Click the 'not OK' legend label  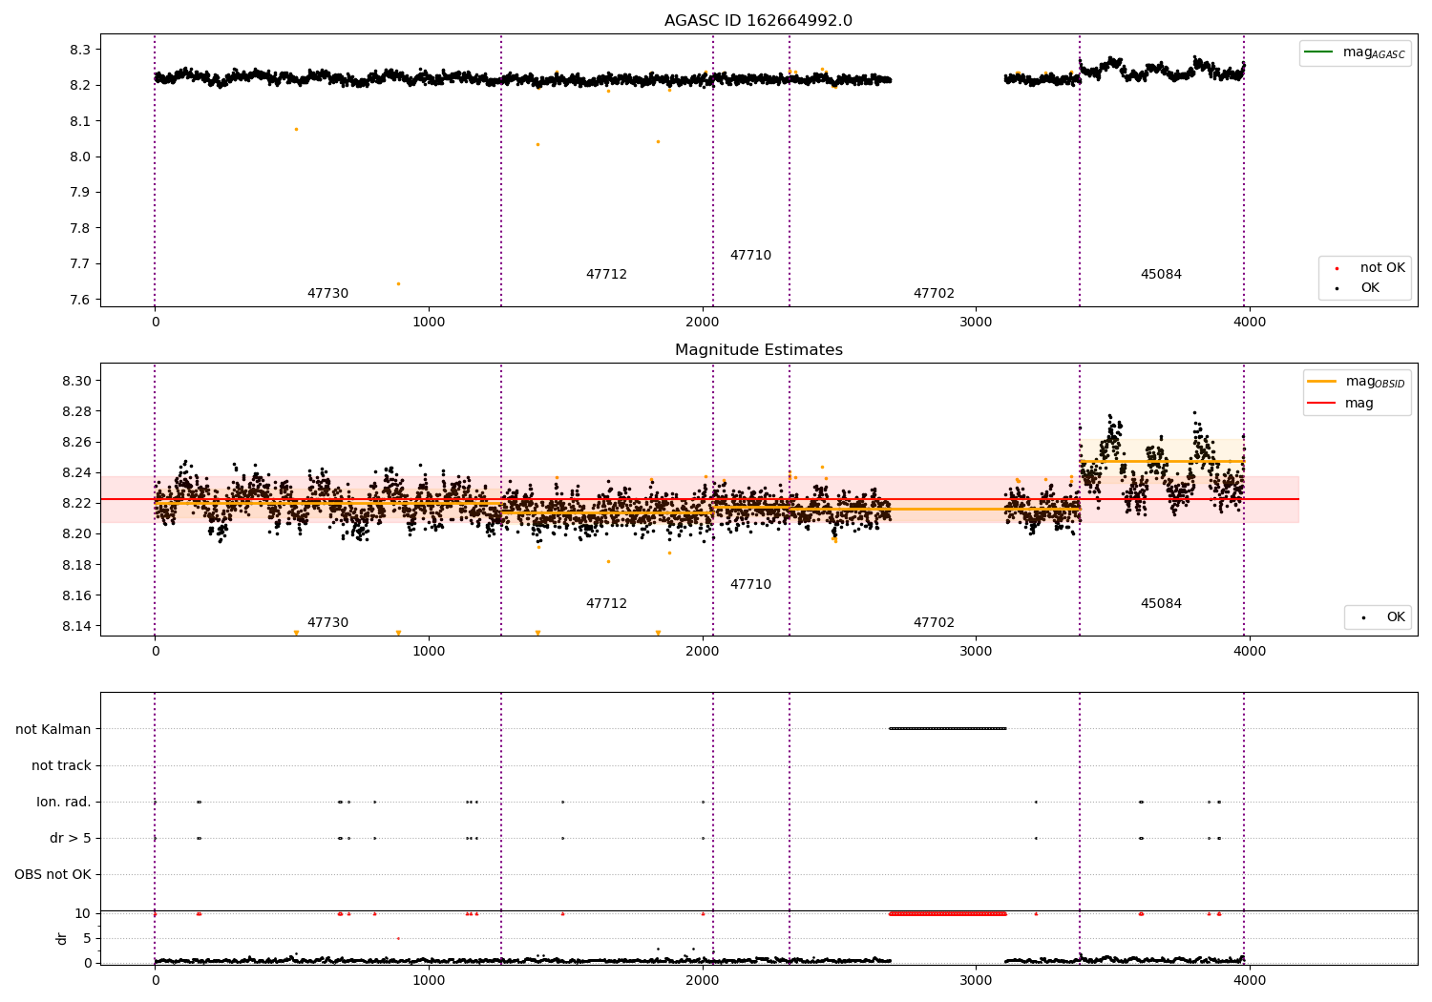tap(1382, 268)
